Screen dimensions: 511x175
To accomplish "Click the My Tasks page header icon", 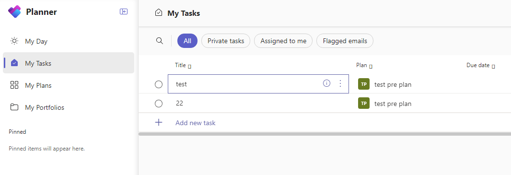I will coord(158,13).
